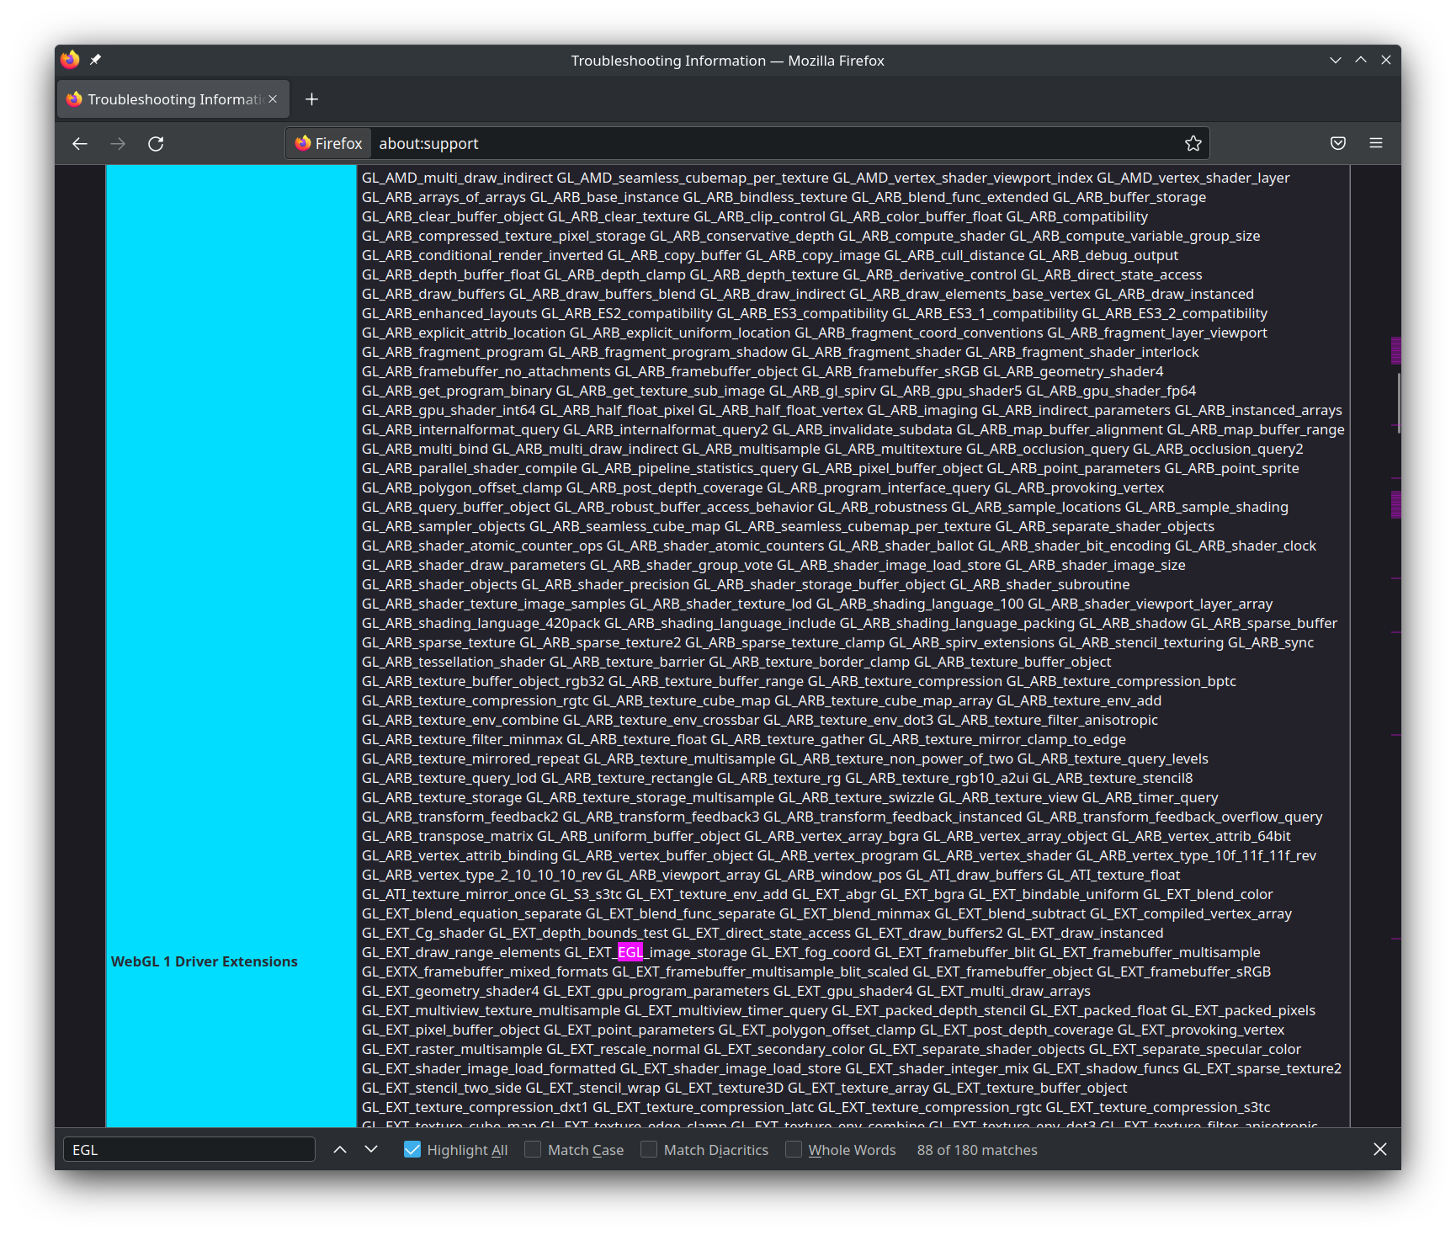Enable the Match Diacritics checkbox
The width and height of the screenshot is (1456, 1235).
point(649,1150)
